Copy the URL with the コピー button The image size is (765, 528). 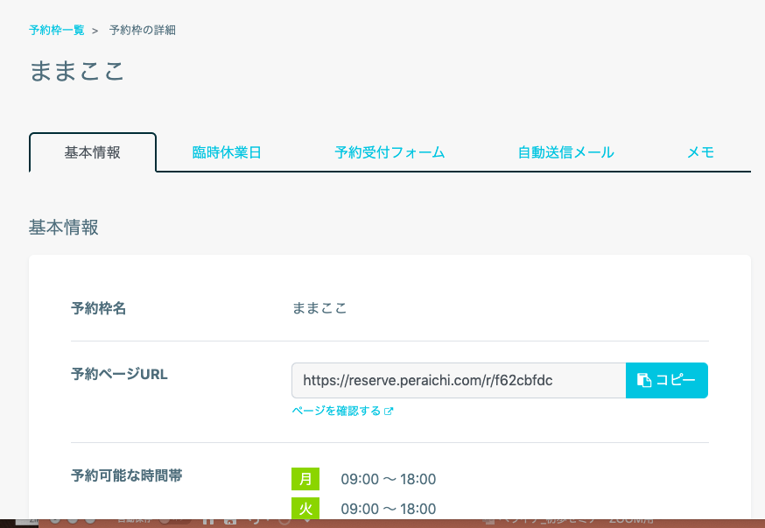pos(666,380)
